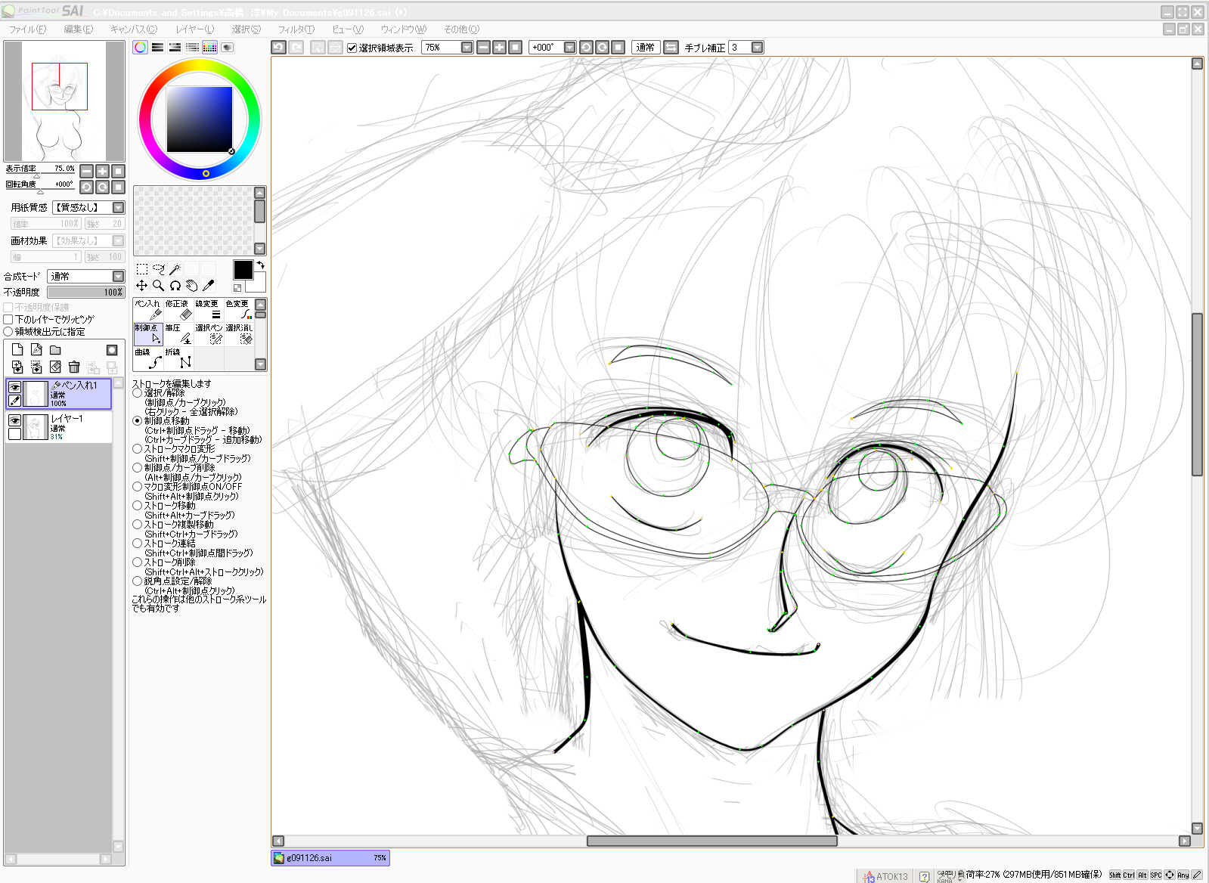Open the +000° rotation angle dropdown
The width and height of the screenshot is (1209, 883).
[x=570, y=47]
